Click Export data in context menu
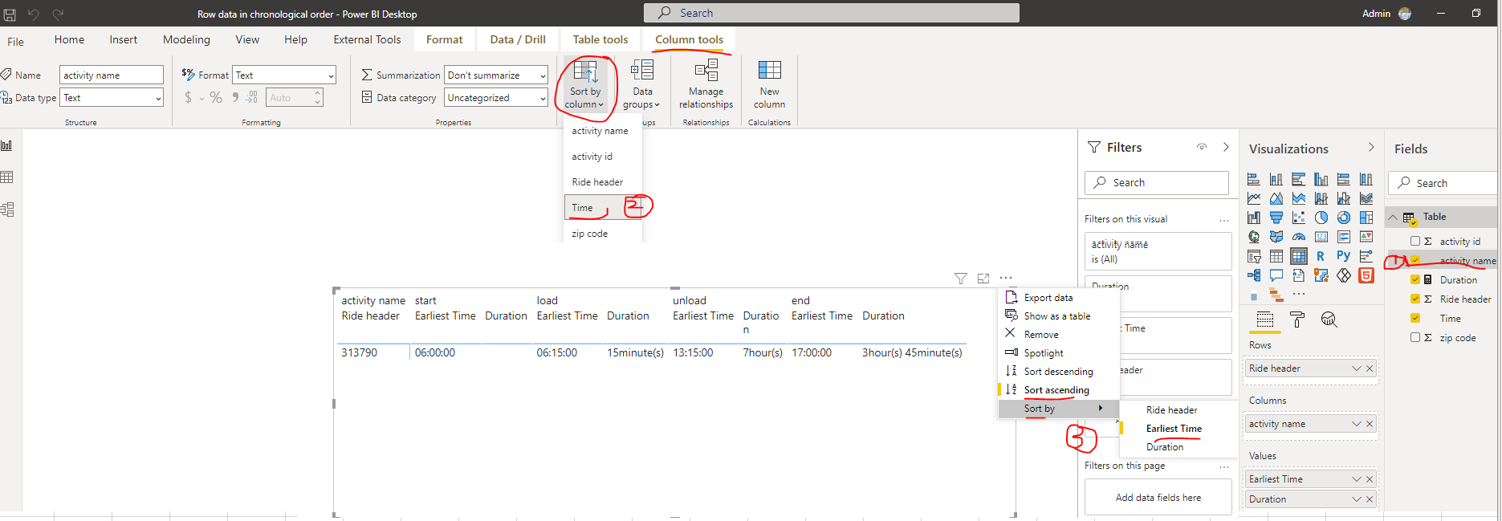The height and width of the screenshot is (521, 1502). tap(1059, 298)
